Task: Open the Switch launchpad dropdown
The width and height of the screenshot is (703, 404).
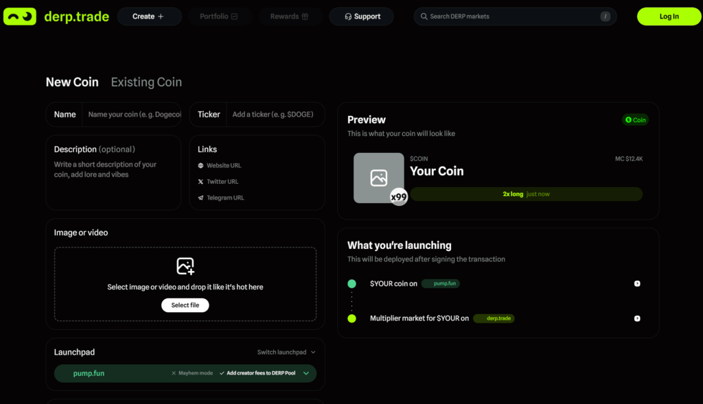Action: pos(286,353)
